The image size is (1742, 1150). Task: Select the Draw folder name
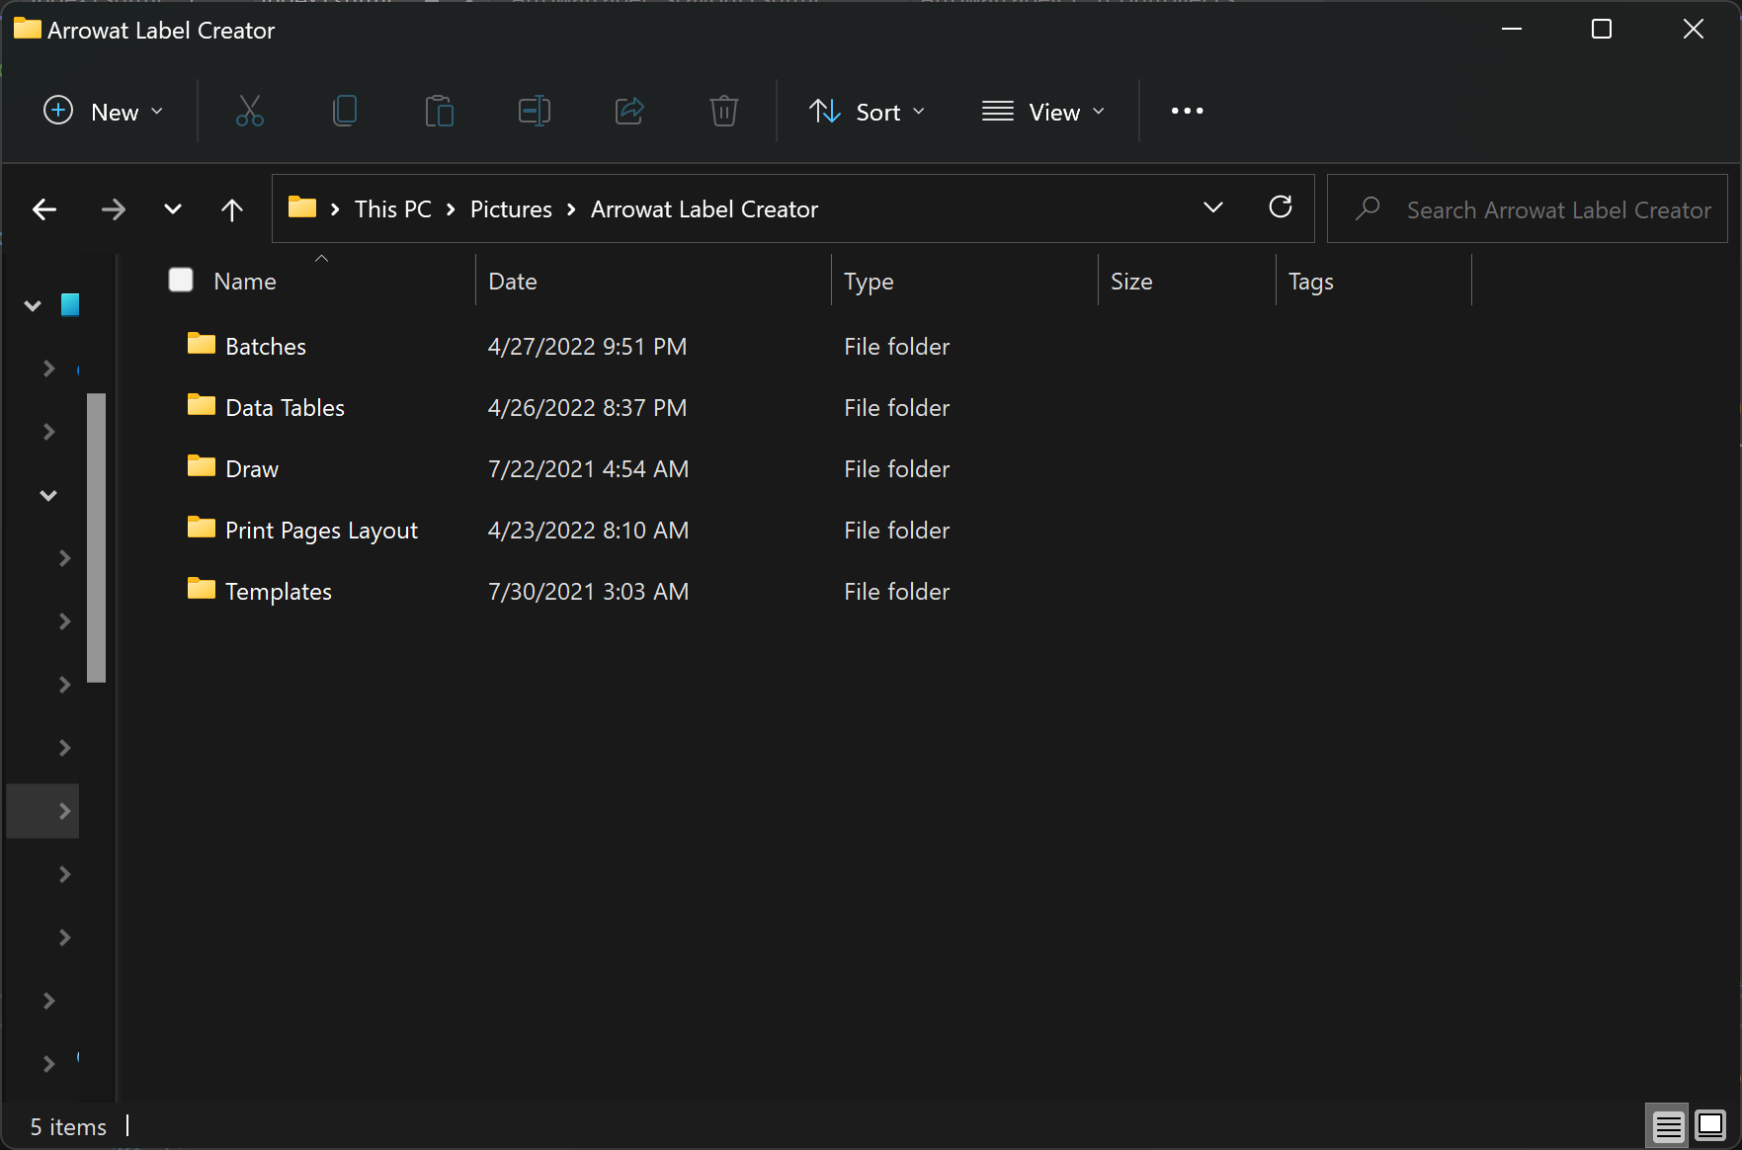coord(252,469)
